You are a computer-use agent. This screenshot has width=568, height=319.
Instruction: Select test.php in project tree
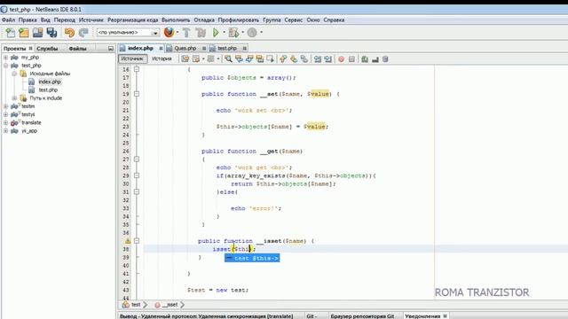[48, 89]
